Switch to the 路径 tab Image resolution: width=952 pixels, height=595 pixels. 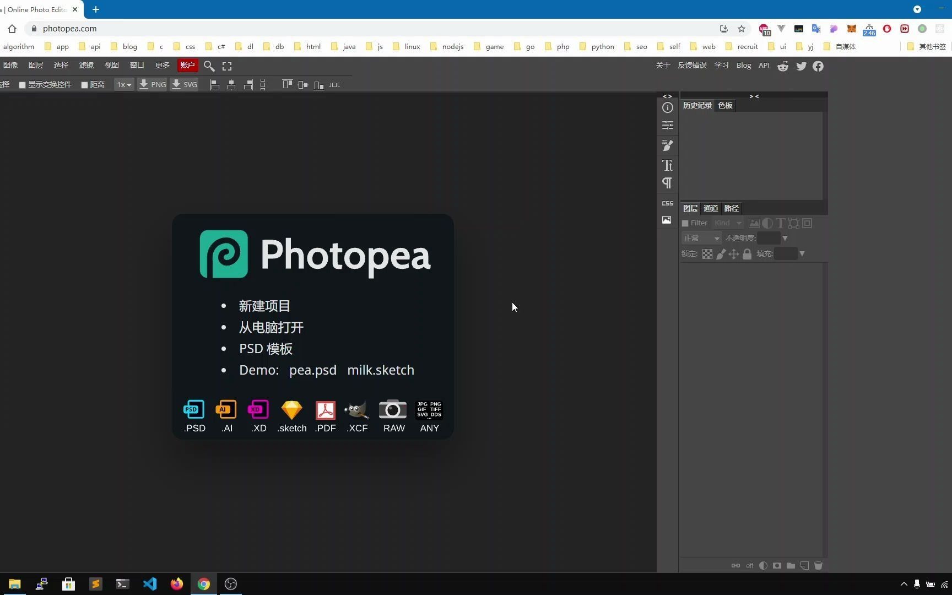(731, 208)
